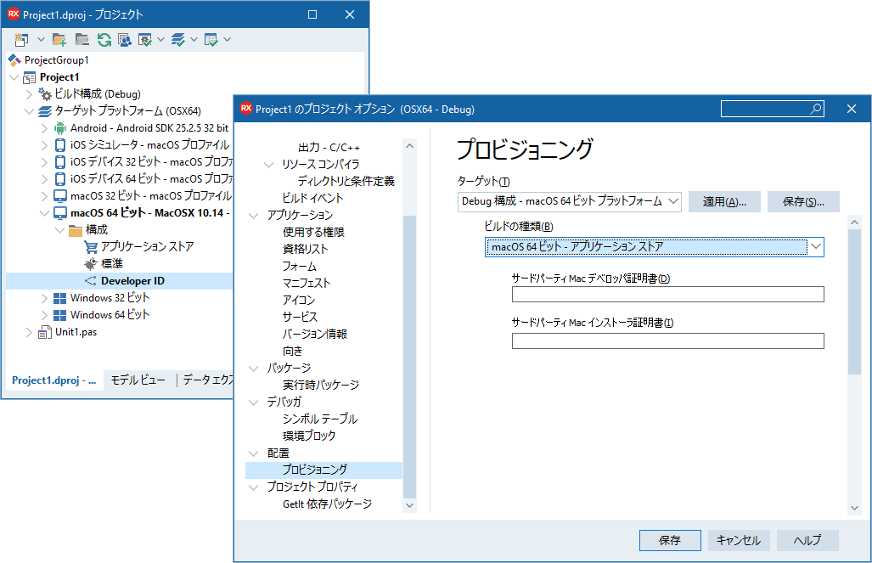Select ビルド イベント in options tree
This screenshot has width=872, height=563.
point(312,198)
